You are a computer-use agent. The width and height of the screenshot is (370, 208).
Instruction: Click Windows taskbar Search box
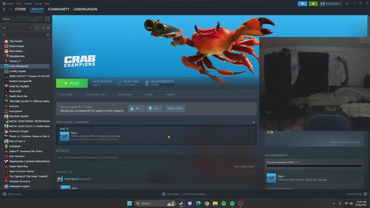tap(156, 203)
